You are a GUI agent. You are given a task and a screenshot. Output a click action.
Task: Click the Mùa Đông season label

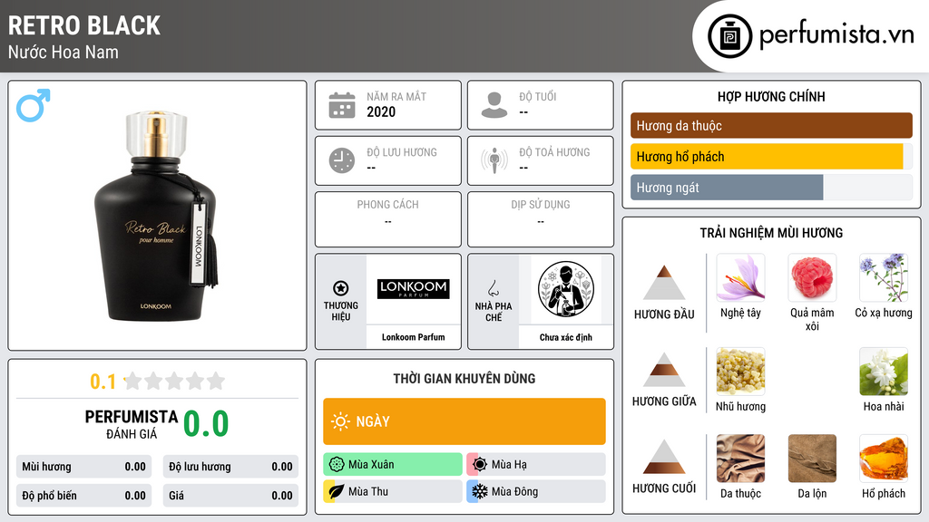(x=515, y=491)
